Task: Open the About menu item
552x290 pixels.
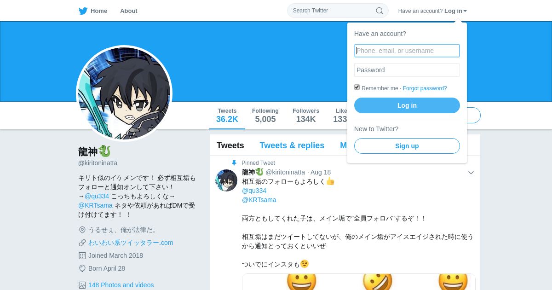Action: point(129,11)
